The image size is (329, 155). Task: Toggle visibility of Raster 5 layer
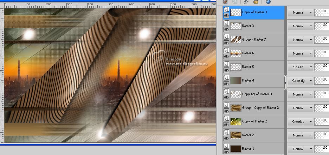[226, 70]
